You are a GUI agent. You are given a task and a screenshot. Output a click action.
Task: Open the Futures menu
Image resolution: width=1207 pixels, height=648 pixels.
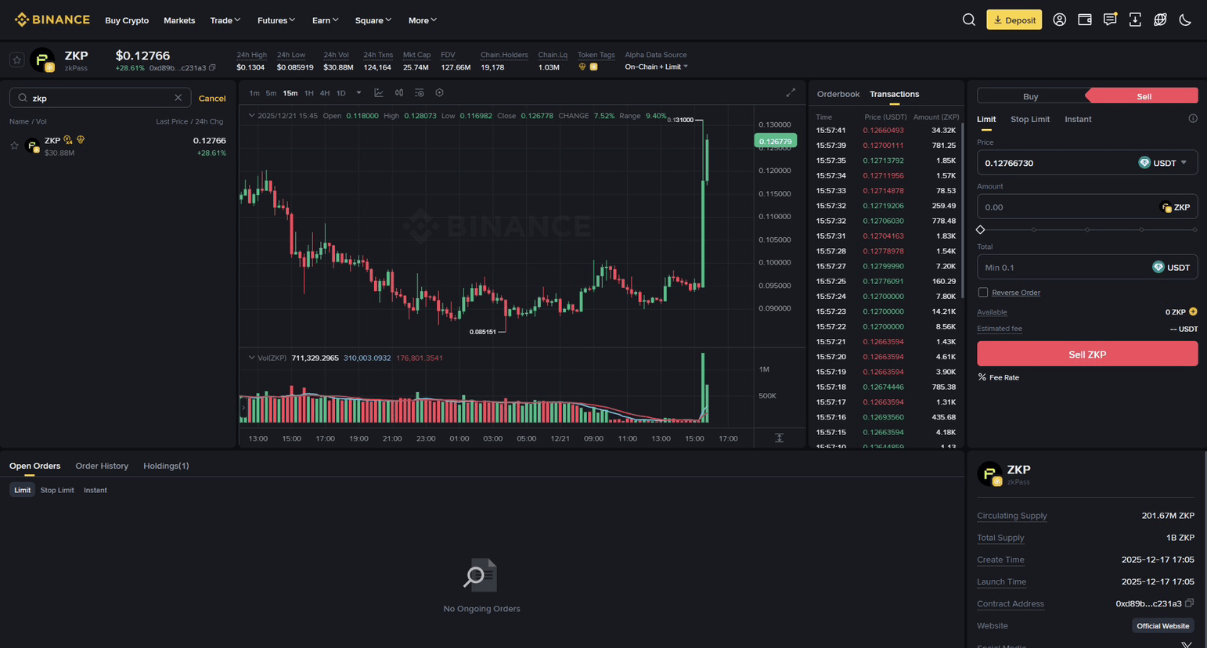(x=276, y=20)
